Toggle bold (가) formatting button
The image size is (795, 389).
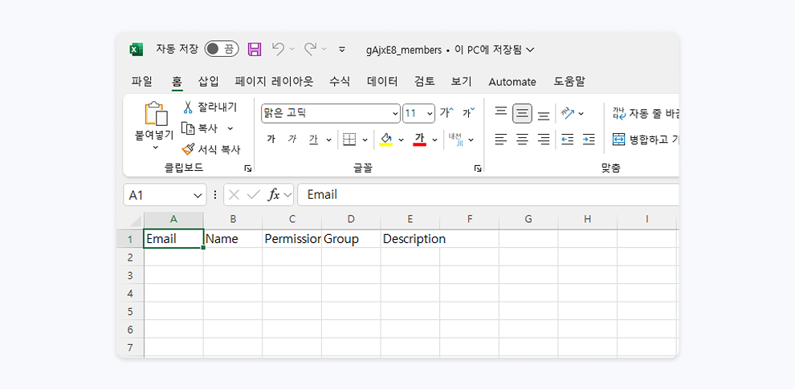pyautogui.click(x=271, y=140)
